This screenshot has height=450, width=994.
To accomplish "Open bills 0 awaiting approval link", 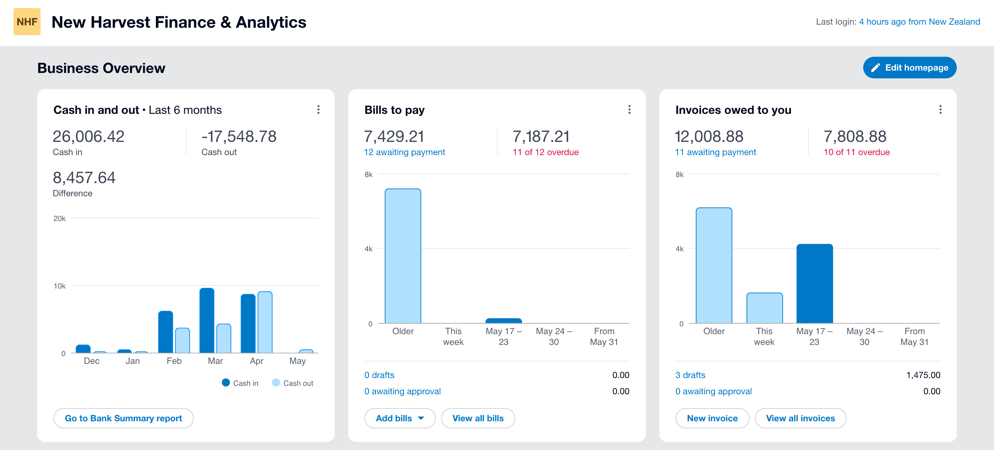I will [x=402, y=391].
